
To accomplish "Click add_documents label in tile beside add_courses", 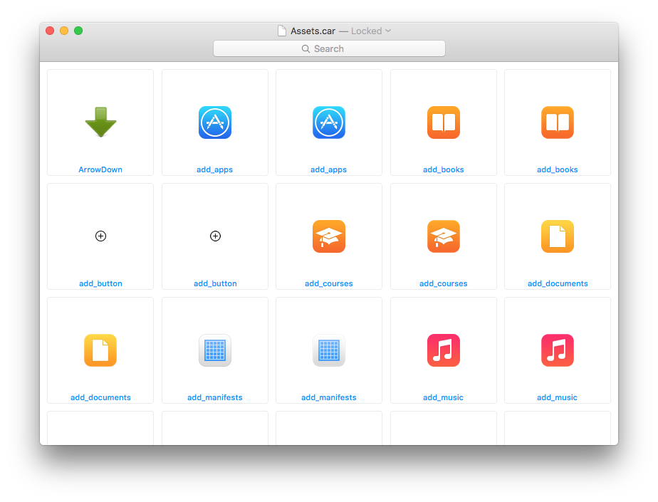I will 558,283.
